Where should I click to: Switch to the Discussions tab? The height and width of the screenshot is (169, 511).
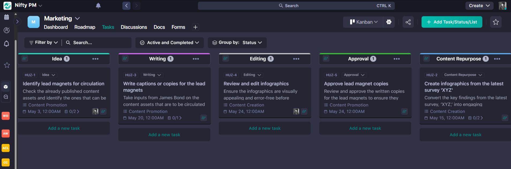134,27
